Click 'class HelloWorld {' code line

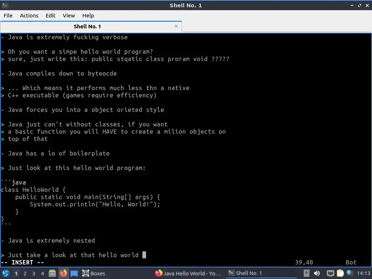point(33,190)
